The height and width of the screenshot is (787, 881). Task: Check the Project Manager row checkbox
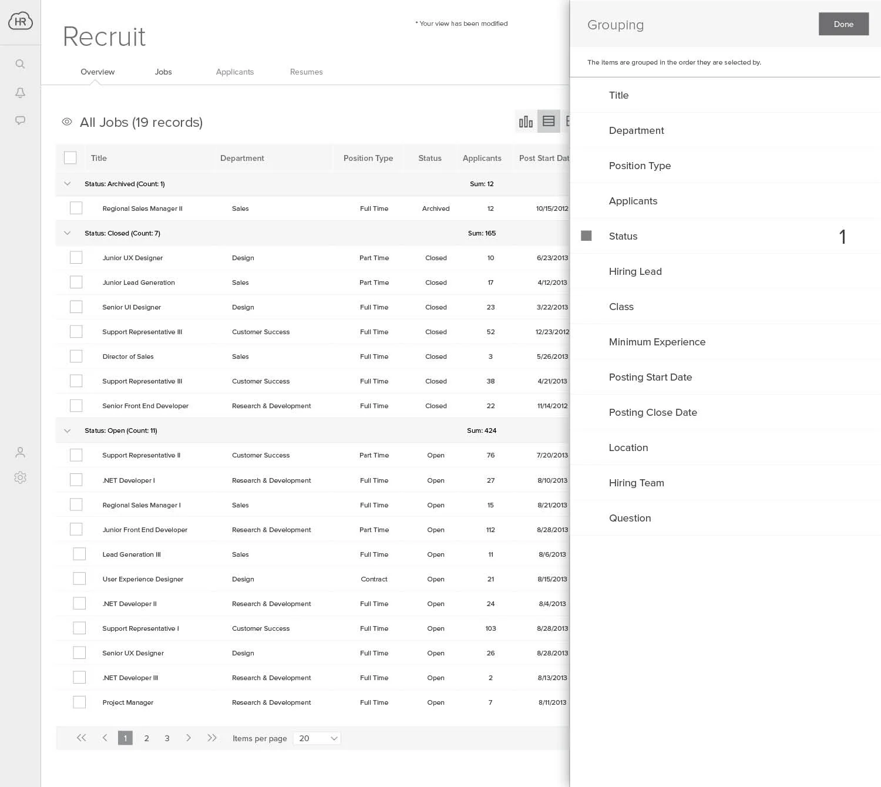(79, 702)
